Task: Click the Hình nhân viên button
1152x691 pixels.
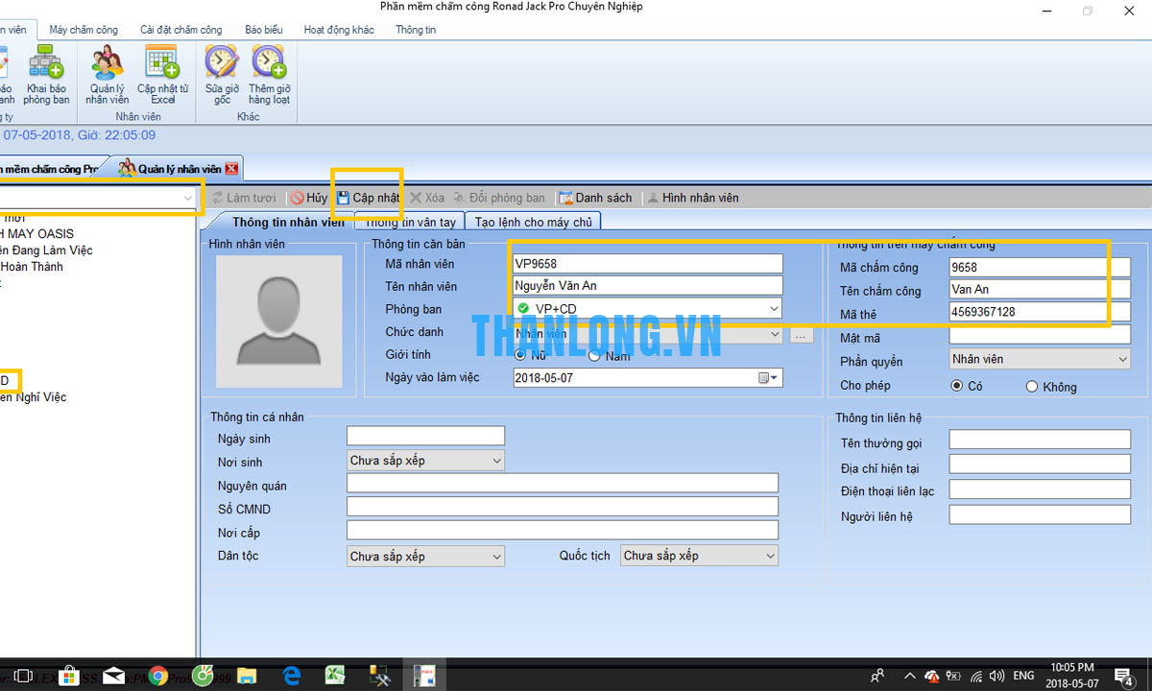Action: coord(692,198)
